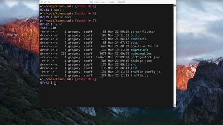The height and width of the screenshot is (125, 223).
Task: Click the 'ls -l' command text
Action: tap(58, 24)
